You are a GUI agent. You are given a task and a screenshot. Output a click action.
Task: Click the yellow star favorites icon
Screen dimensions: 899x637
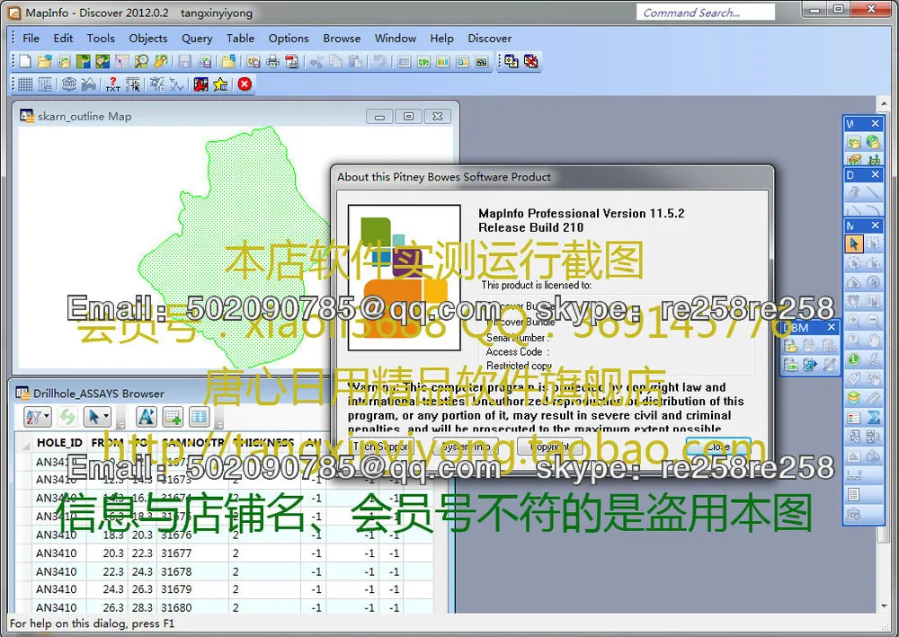221,84
